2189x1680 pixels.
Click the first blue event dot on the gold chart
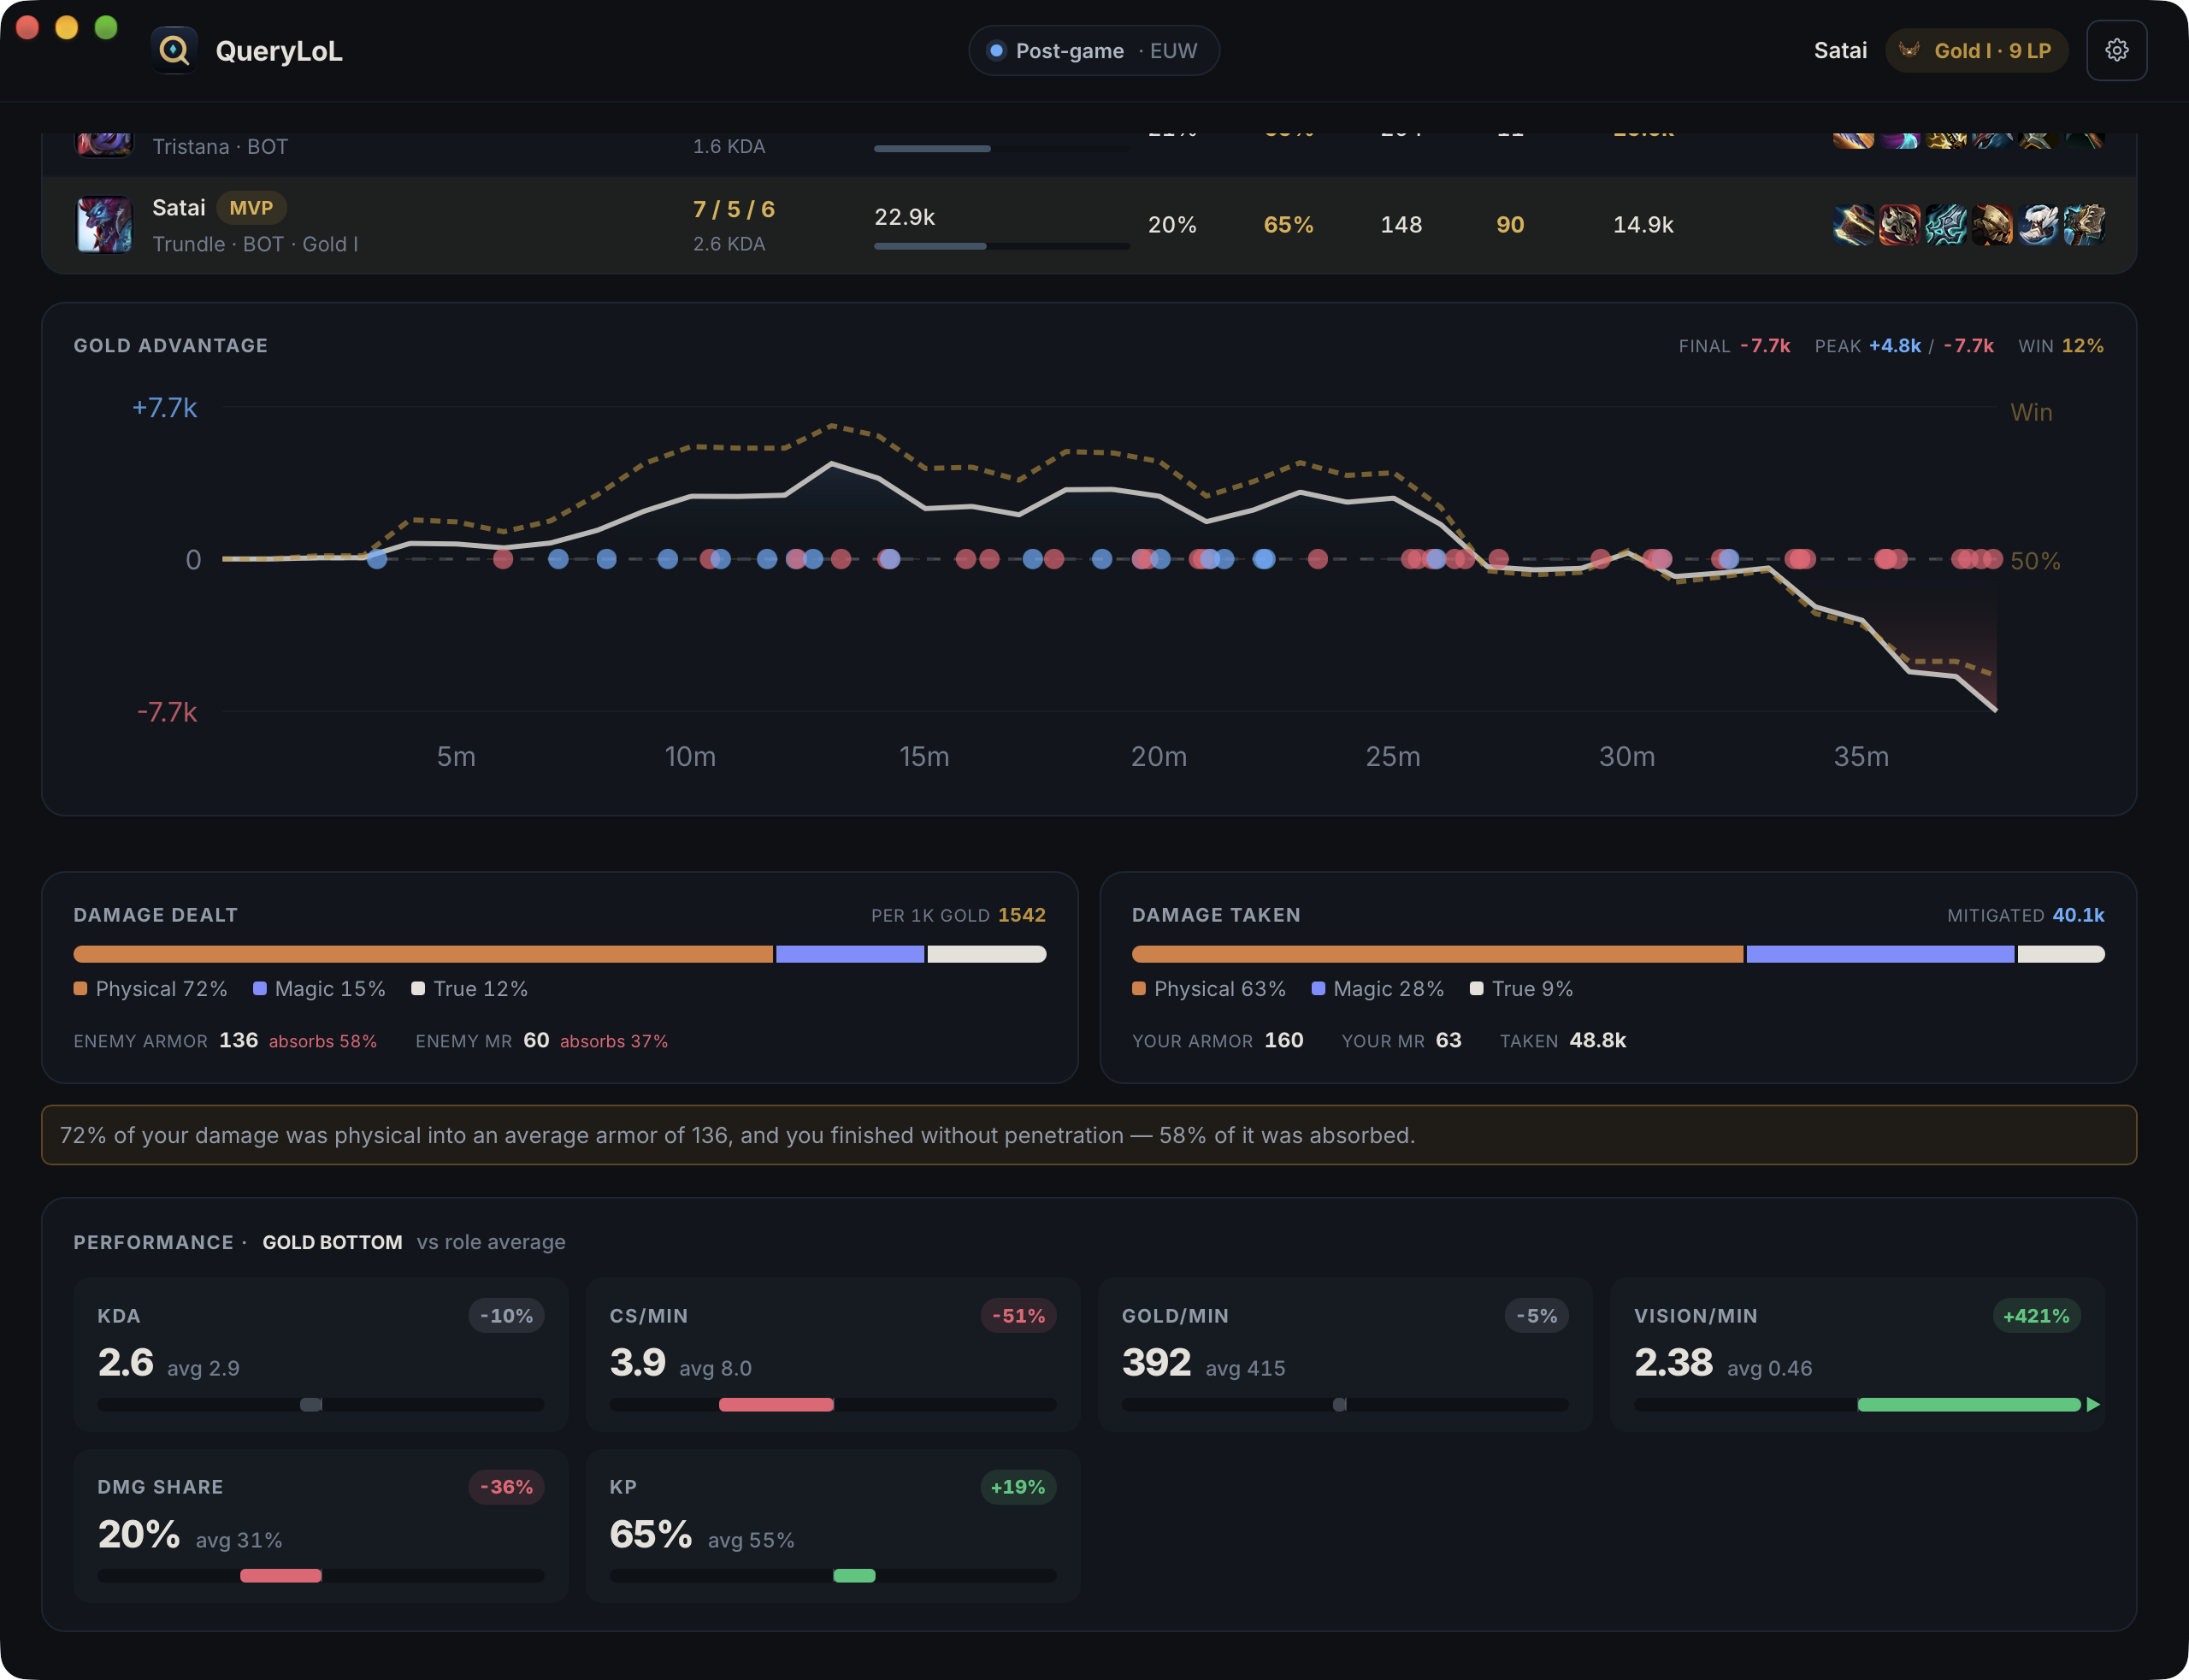(x=377, y=559)
